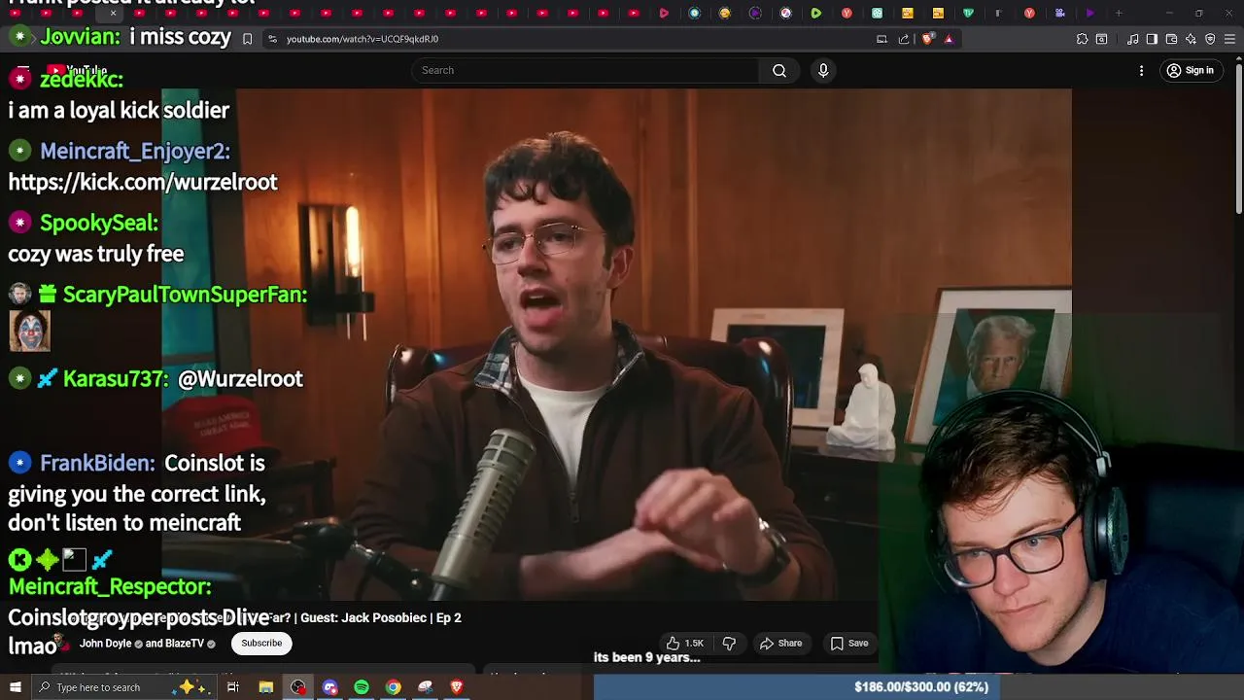
Task: Switch to the green play-icon tab
Action: click(x=816, y=14)
